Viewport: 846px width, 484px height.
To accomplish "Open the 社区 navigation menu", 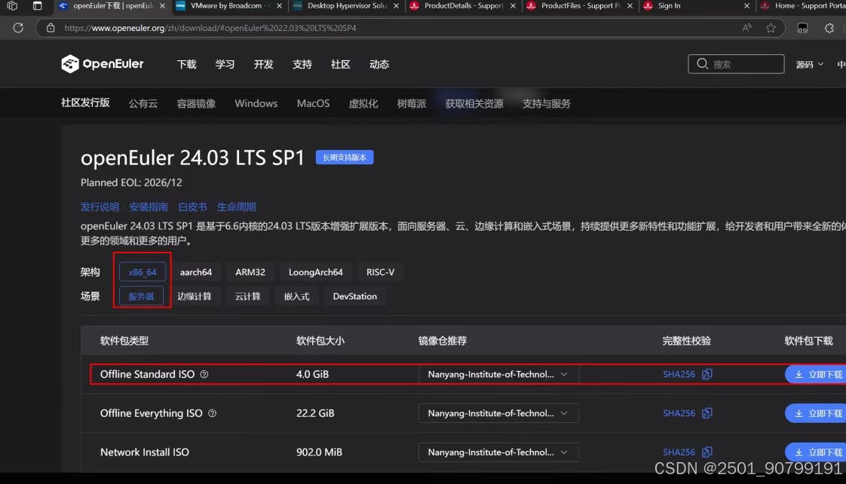I will coord(341,64).
